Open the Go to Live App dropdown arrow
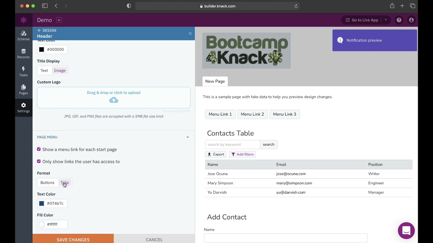 pos(386,20)
